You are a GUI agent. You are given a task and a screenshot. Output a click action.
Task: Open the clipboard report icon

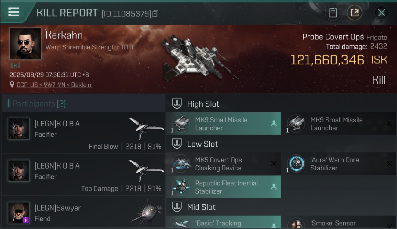pos(333,13)
